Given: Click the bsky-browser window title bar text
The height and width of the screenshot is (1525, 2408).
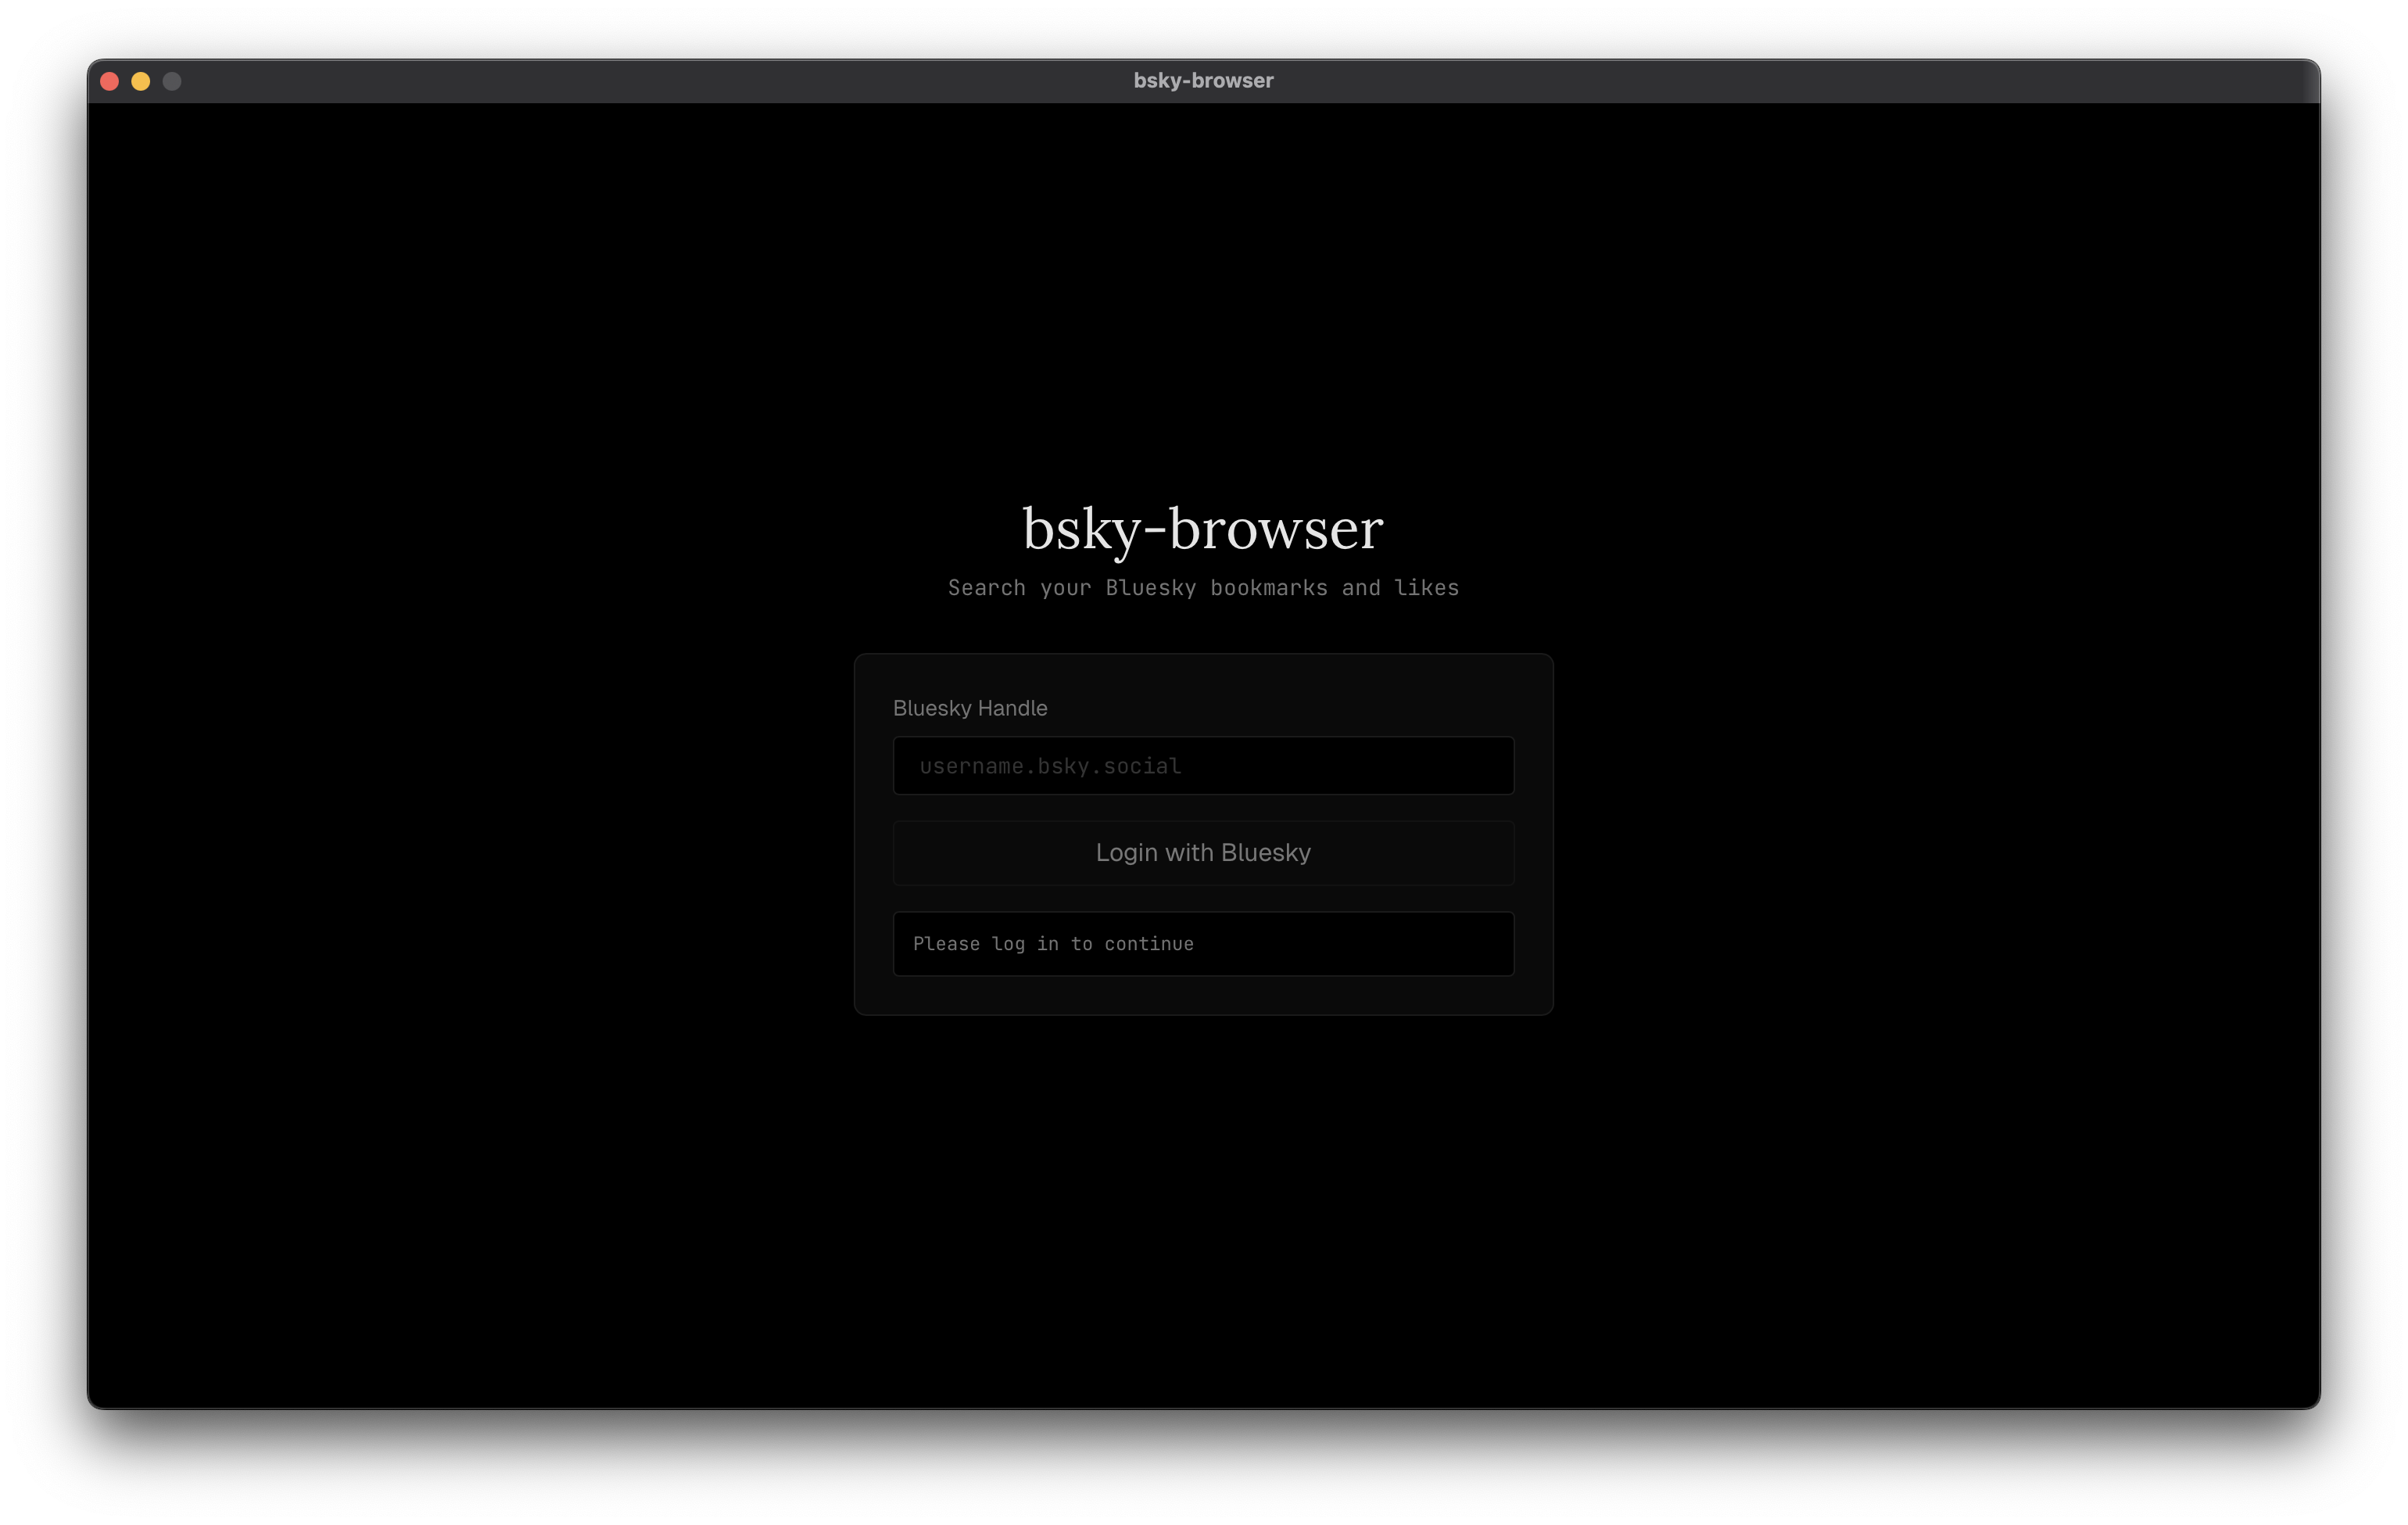Looking at the screenshot, I should click(x=1203, y=80).
